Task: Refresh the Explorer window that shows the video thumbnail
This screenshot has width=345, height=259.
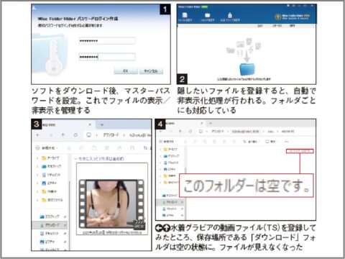Action: tap(75, 135)
